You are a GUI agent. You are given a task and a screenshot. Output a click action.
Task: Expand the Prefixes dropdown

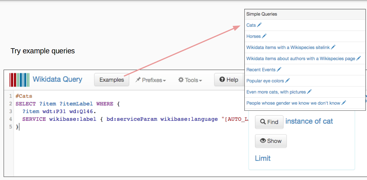[150, 80]
